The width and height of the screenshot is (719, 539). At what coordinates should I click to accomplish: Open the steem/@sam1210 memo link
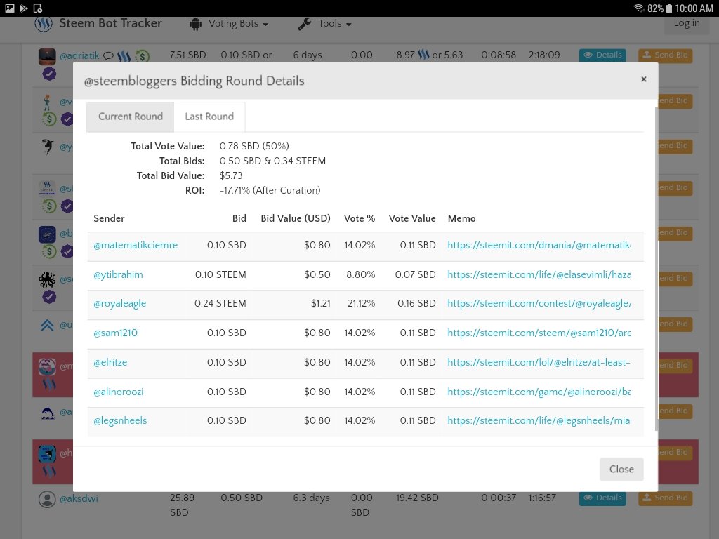539,333
